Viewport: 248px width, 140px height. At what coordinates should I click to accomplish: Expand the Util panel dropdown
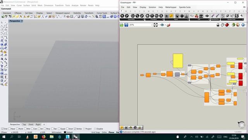pyautogui.click(x=209, y=19)
